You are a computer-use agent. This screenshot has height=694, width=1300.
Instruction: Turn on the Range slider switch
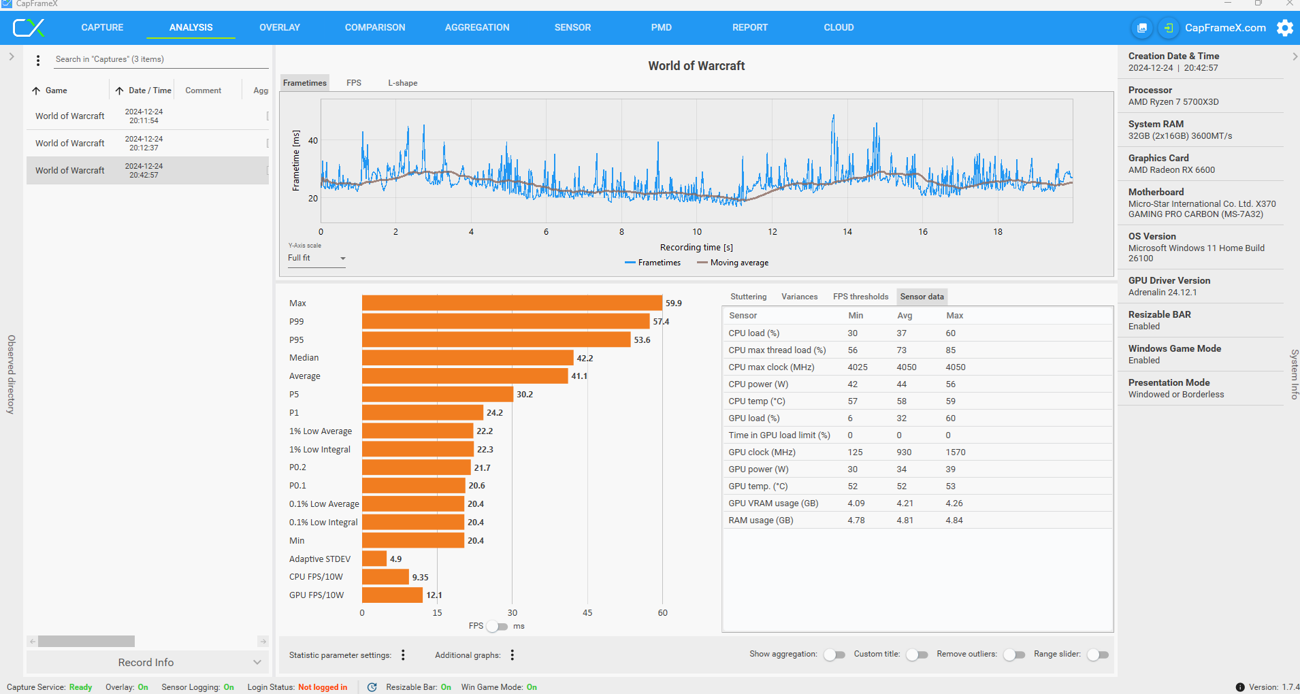click(1098, 655)
